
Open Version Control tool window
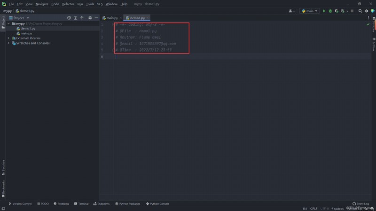click(x=20, y=204)
